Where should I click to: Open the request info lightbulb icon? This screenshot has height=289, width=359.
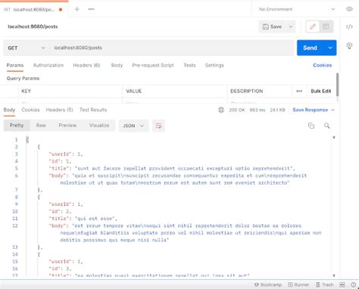click(x=349, y=45)
